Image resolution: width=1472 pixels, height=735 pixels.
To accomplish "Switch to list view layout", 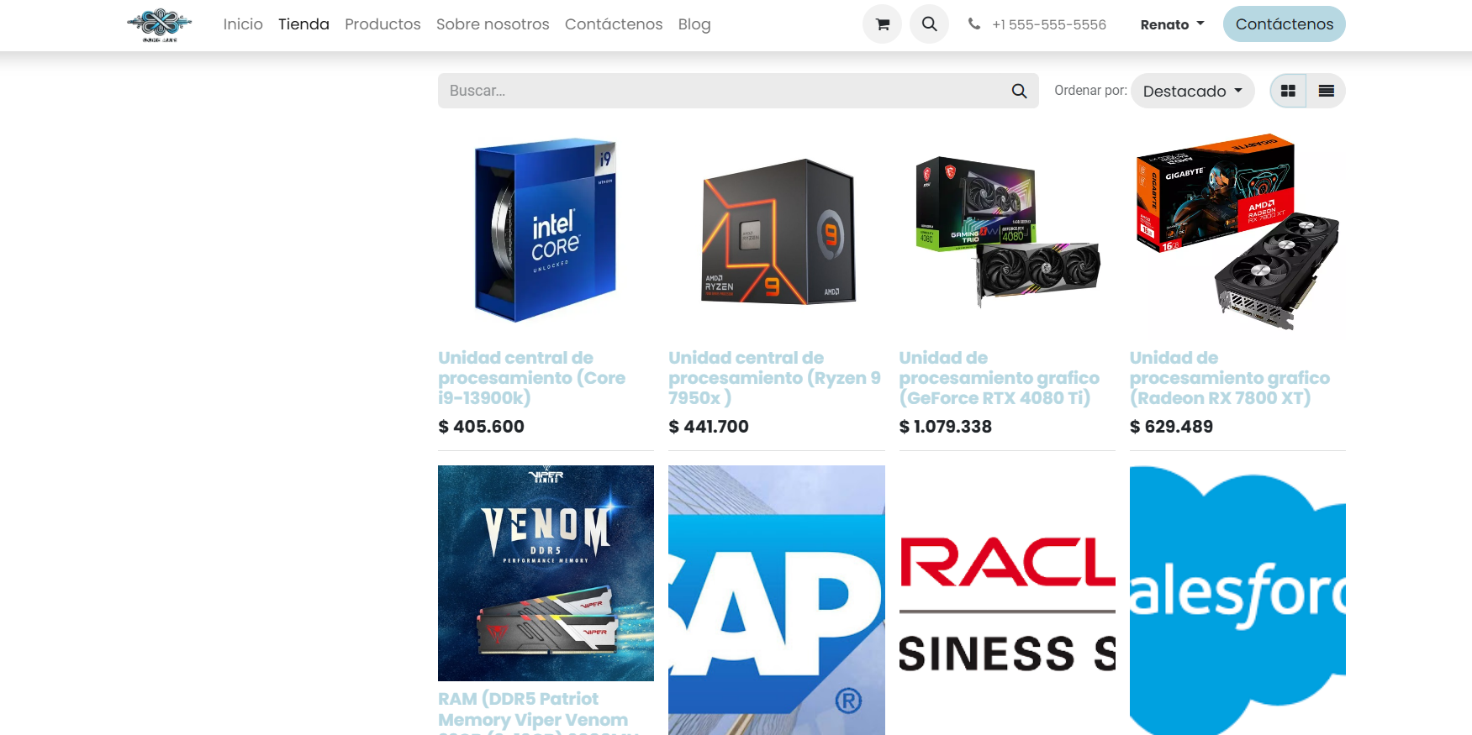I will pyautogui.click(x=1326, y=91).
